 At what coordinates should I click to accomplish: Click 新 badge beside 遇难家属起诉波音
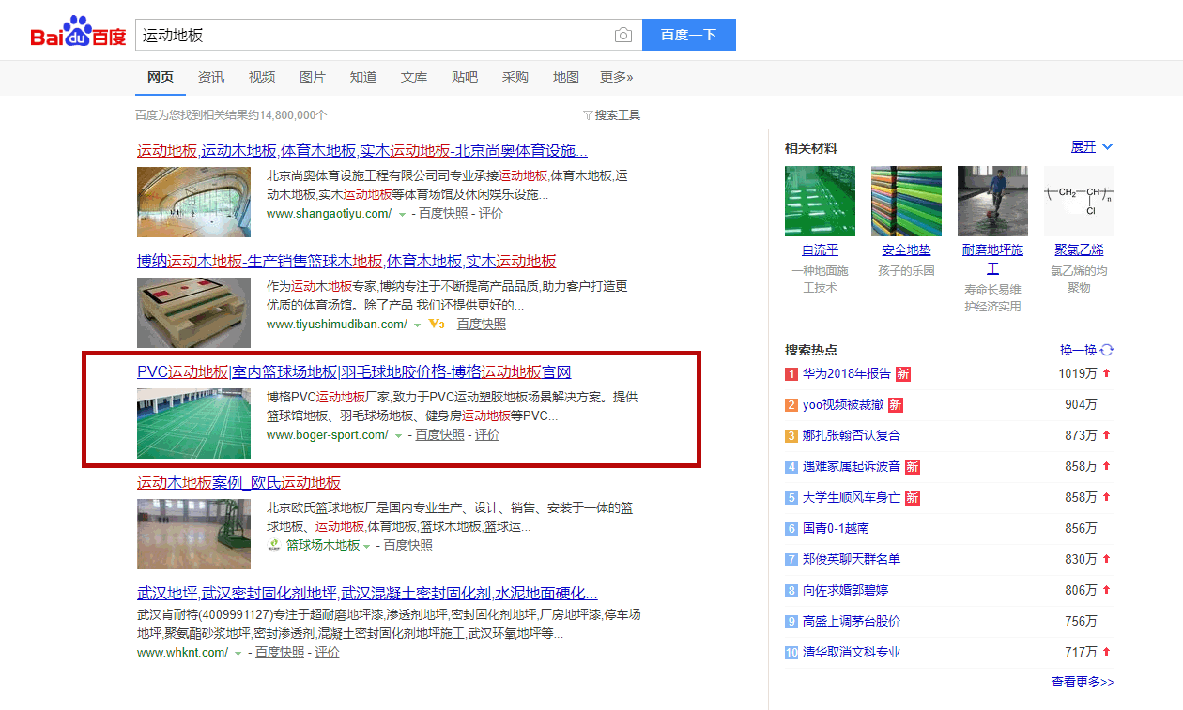(913, 466)
